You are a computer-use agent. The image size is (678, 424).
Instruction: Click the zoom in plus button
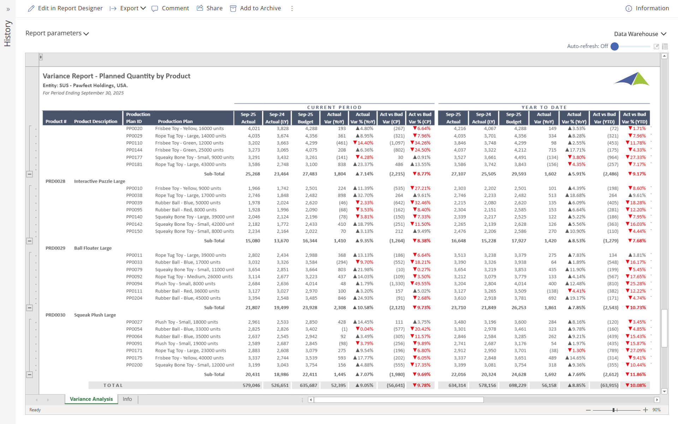[646, 410]
